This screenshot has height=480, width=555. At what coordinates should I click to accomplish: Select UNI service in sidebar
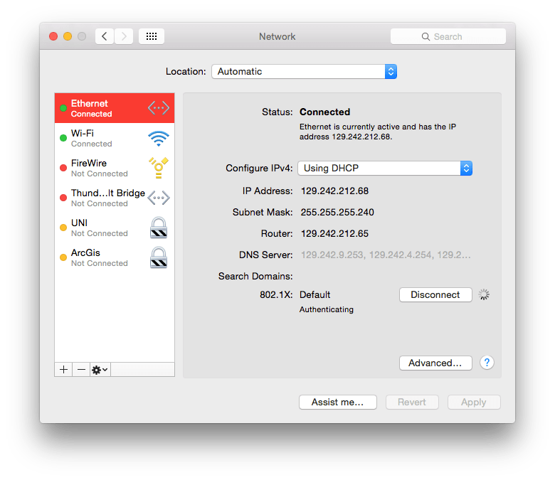(x=115, y=228)
